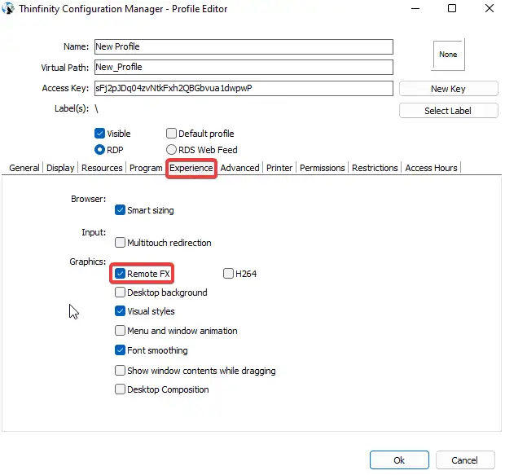
Task: Switch to the Program tab
Action: [146, 168]
